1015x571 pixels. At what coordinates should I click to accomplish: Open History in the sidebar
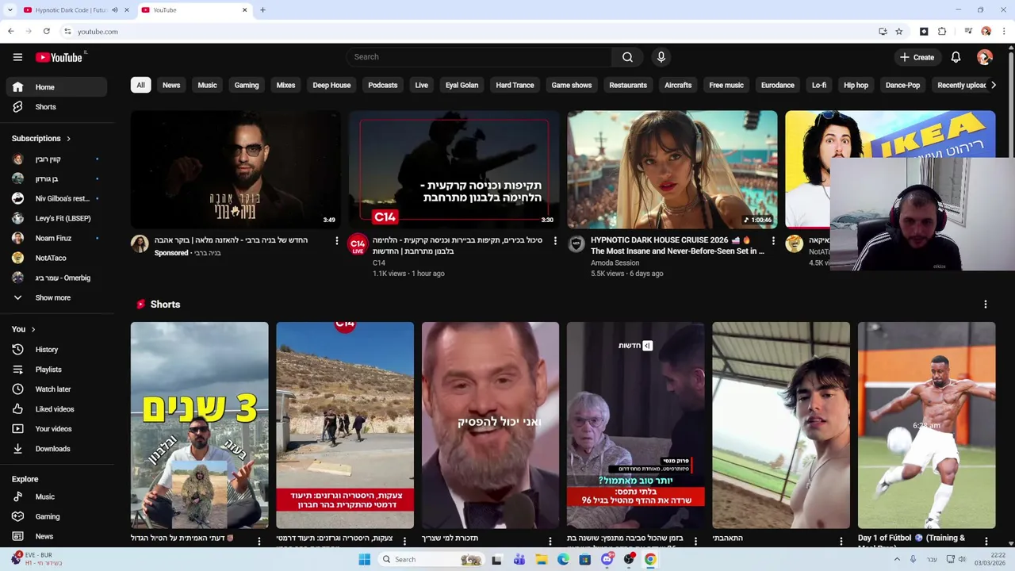point(56,350)
